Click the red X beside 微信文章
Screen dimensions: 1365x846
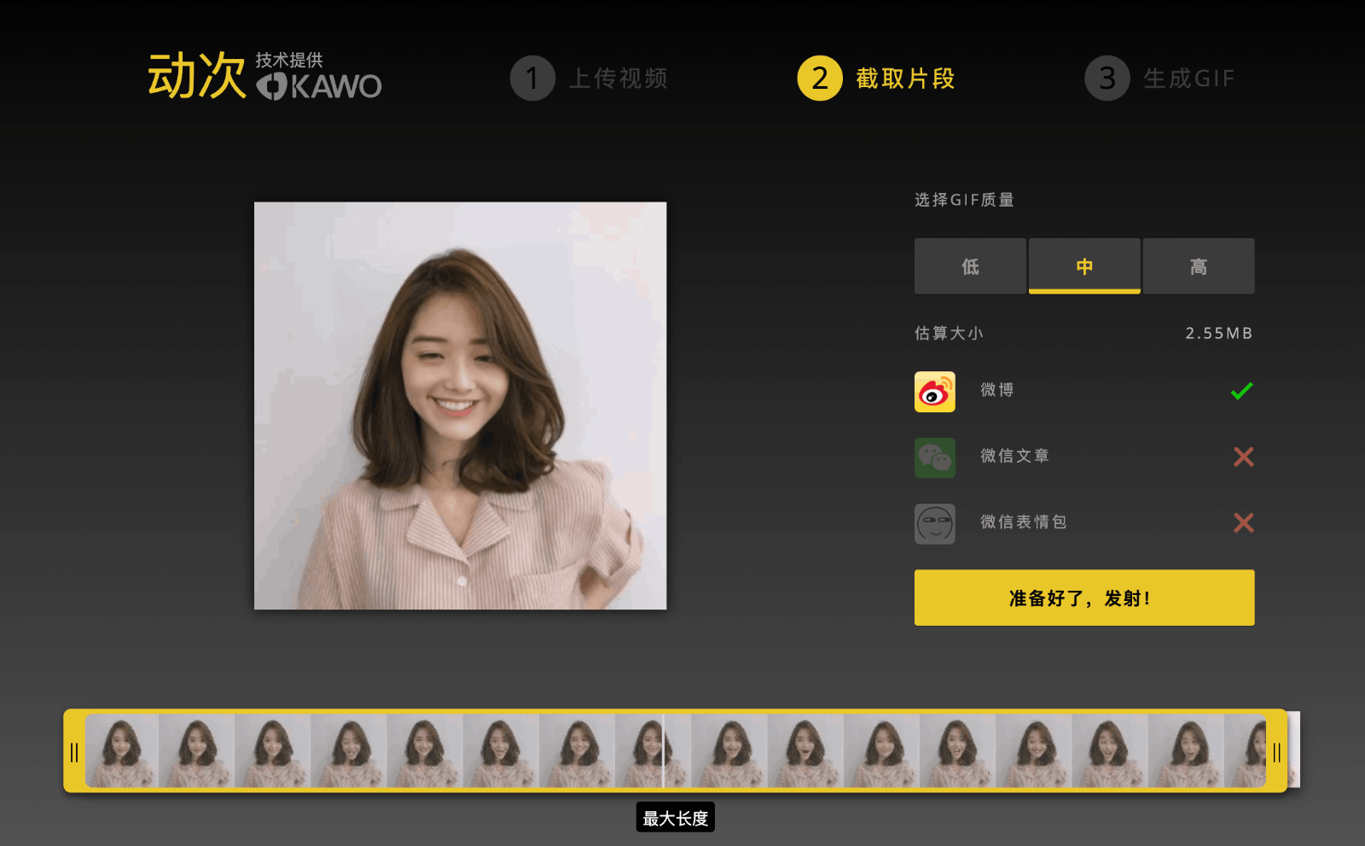tap(1243, 458)
